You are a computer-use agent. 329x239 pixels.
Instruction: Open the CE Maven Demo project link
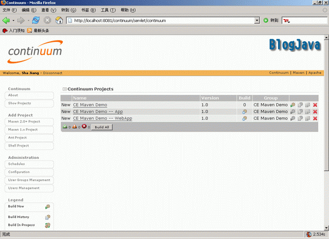(90, 105)
